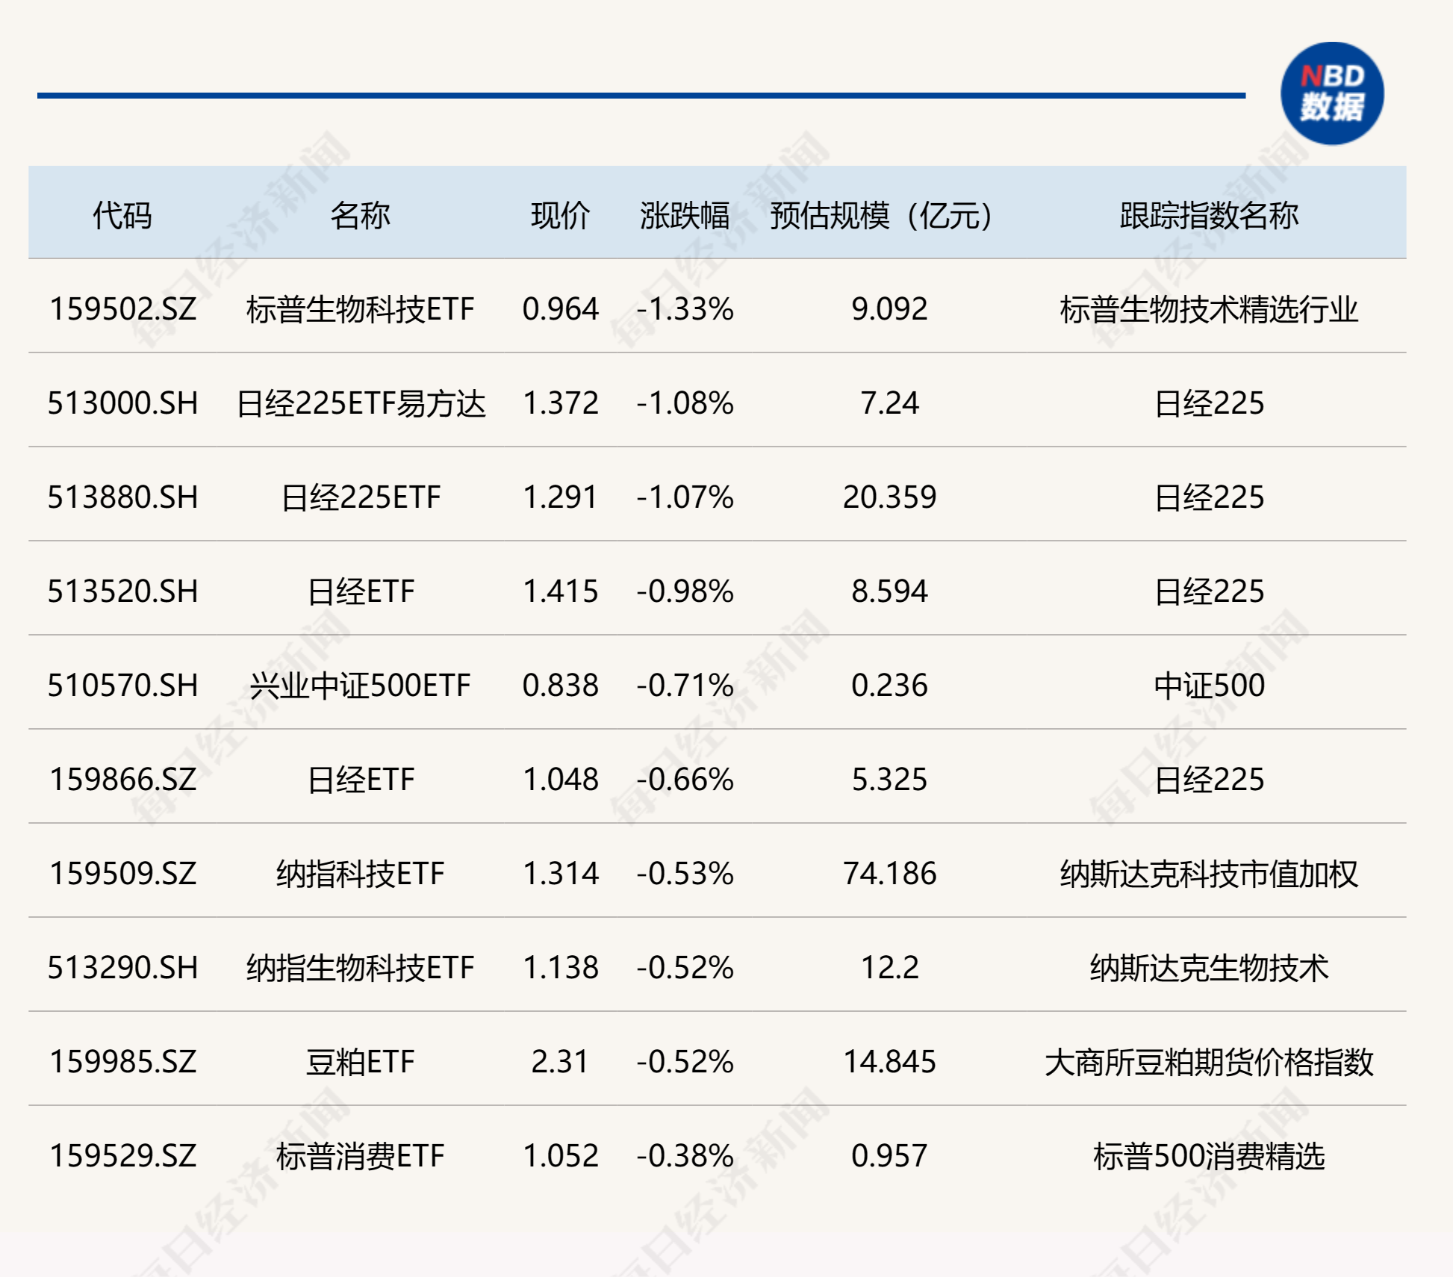Click price 1.415
This screenshot has width=1453, height=1277.
(561, 591)
